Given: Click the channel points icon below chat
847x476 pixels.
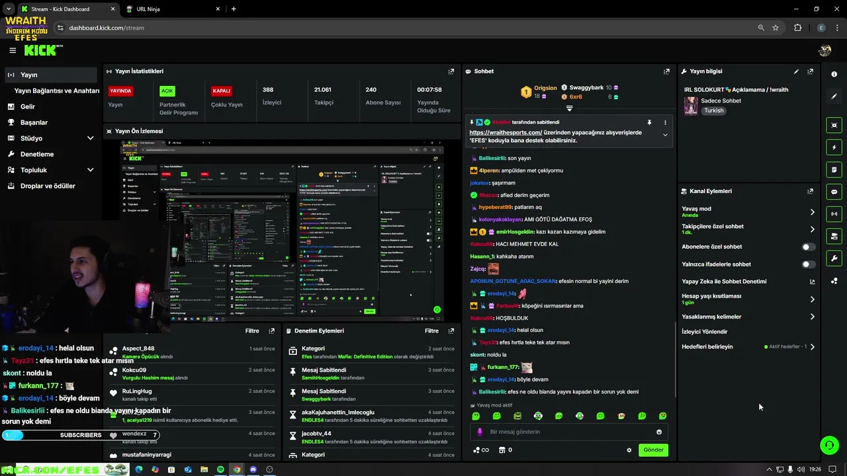Looking at the screenshot, I should (x=481, y=450).
